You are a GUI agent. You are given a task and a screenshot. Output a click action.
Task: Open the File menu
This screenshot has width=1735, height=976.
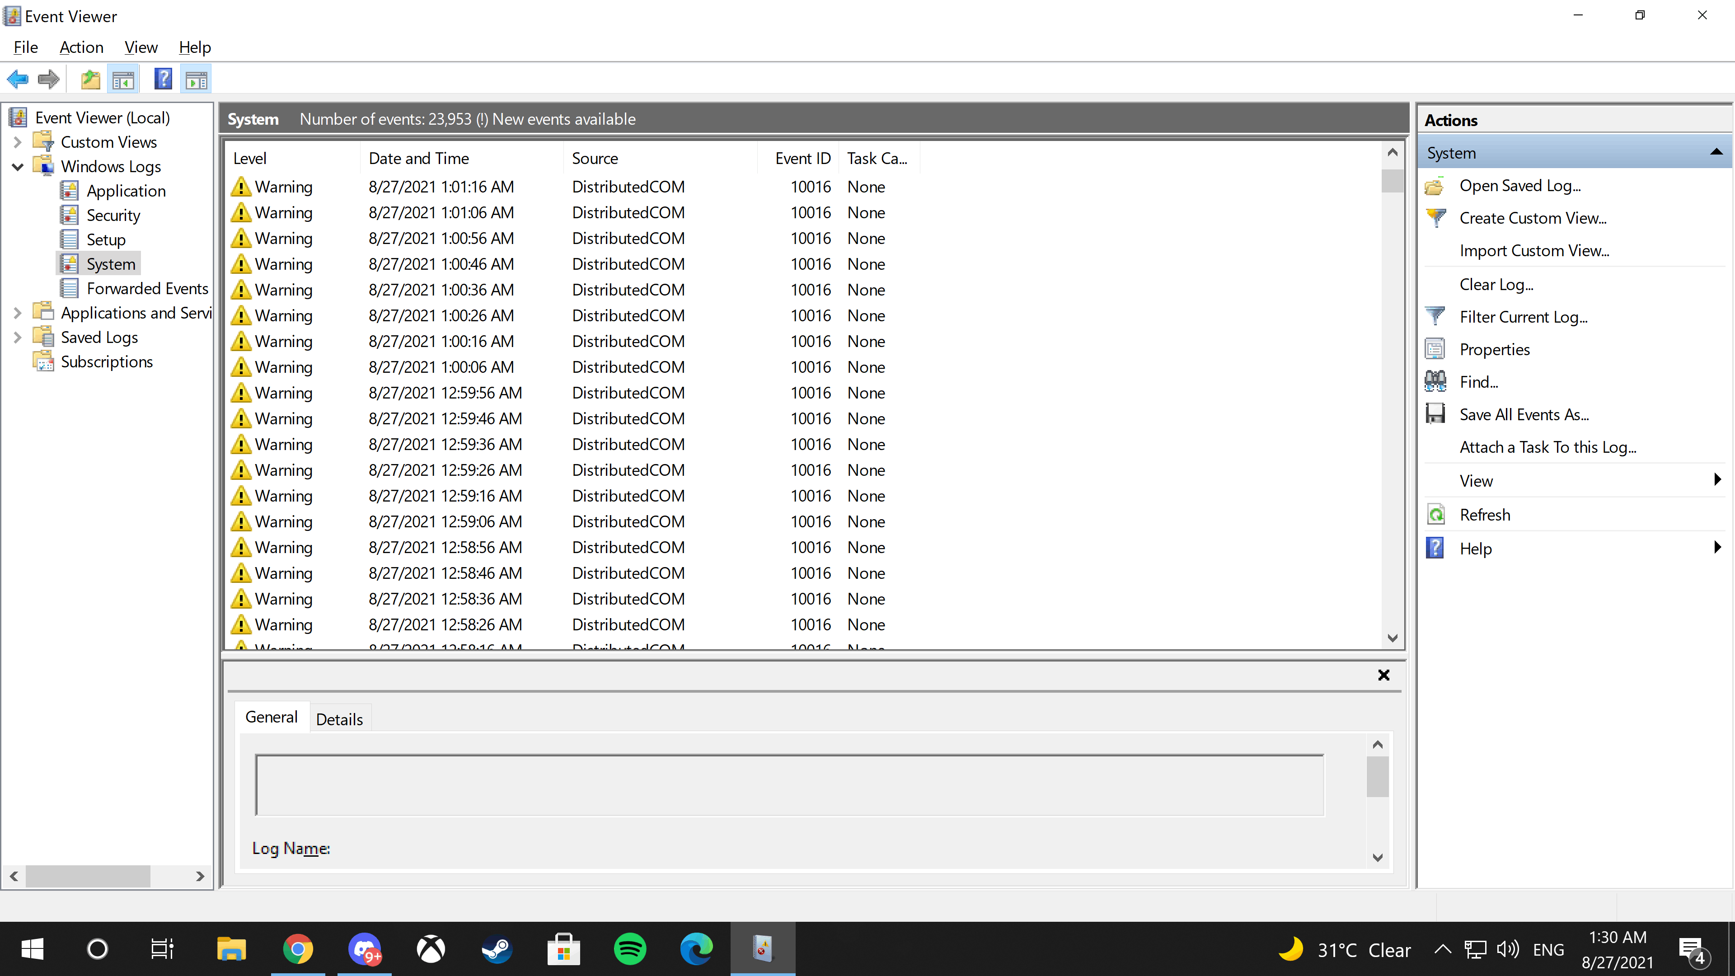(x=26, y=47)
